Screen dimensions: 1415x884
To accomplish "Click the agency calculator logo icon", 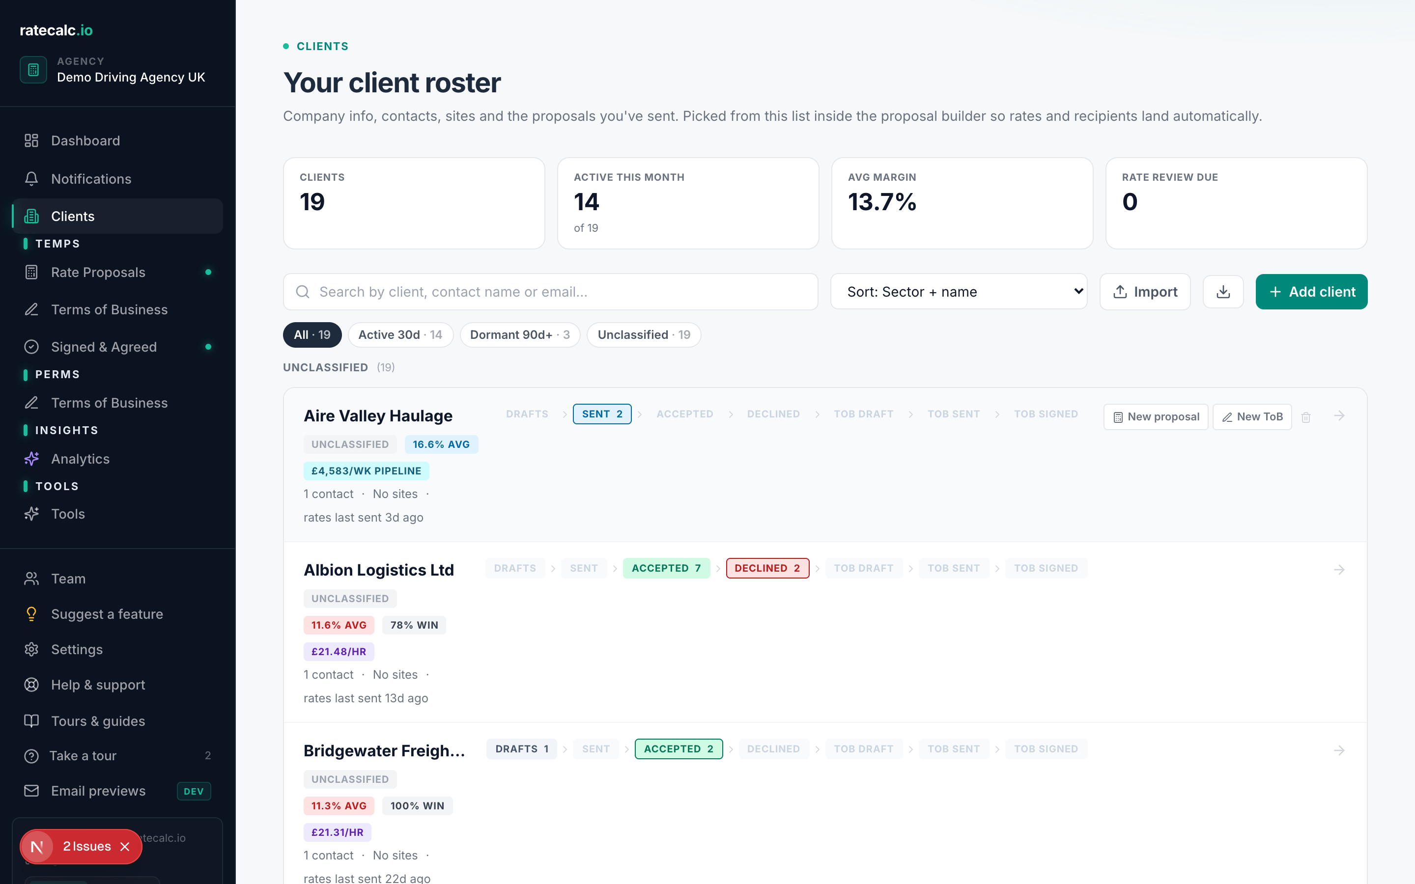I will tap(33, 70).
